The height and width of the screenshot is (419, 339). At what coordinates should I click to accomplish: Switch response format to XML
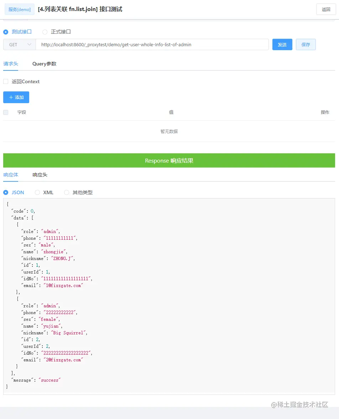click(37, 192)
